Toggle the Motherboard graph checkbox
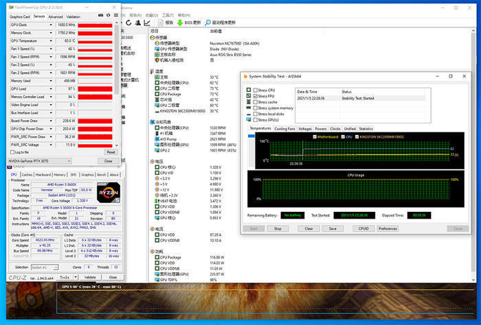481x325 pixels. pyautogui.click(x=315, y=137)
